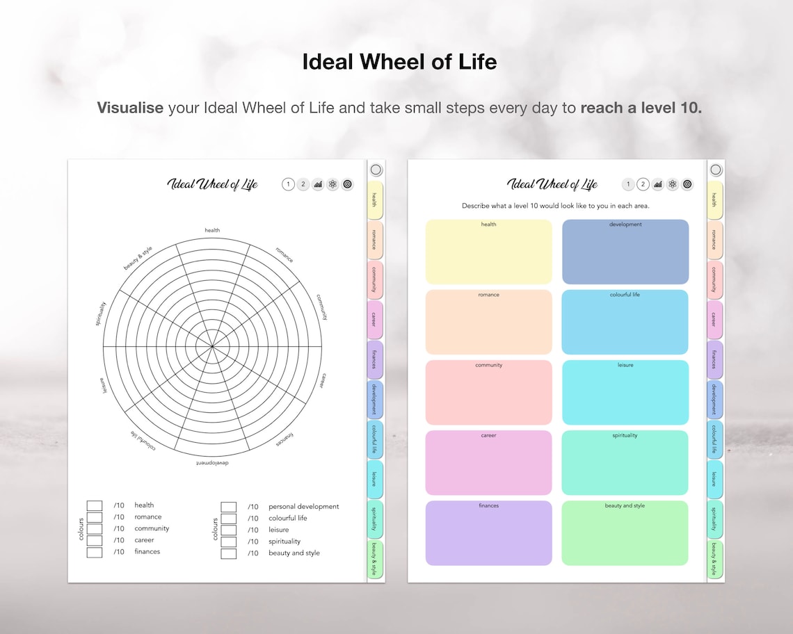Open the gear-flower icon on left page
Screen dimensions: 793x634
click(333, 184)
